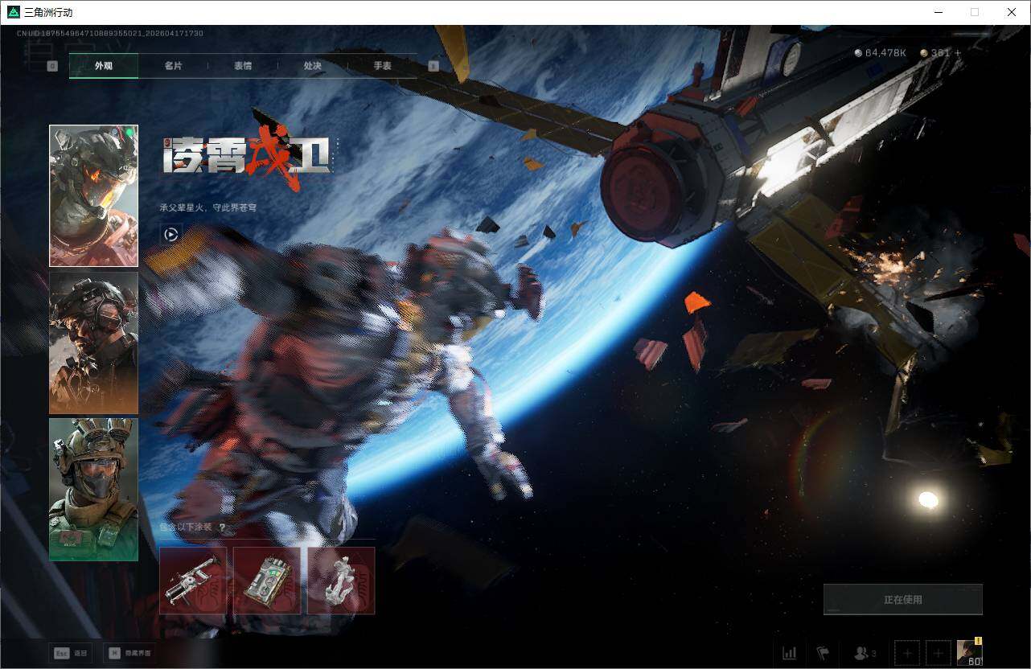1031x669 pixels.
Task: Play the 凌霄戍卫 skin preview video
Action: (170, 234)
